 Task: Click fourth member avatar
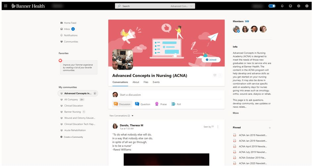(263, 29)
